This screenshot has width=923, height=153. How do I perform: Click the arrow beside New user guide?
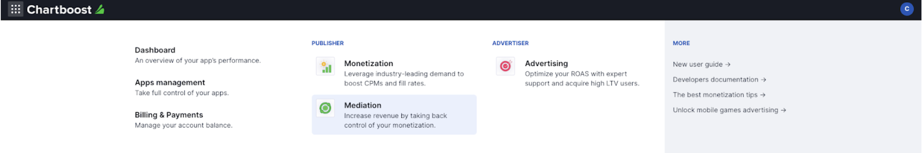pos(728,65)
